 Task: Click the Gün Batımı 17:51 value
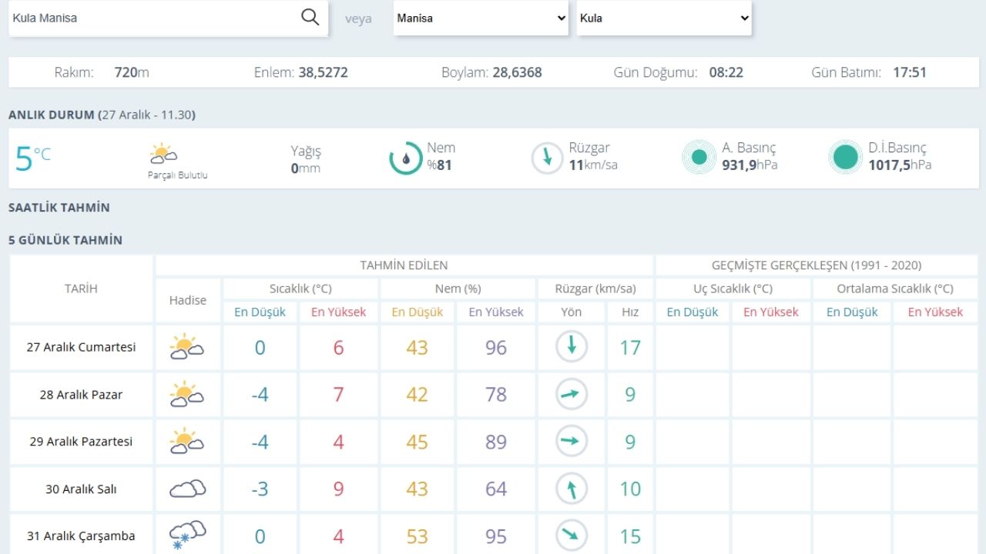(x=910, y=72)
